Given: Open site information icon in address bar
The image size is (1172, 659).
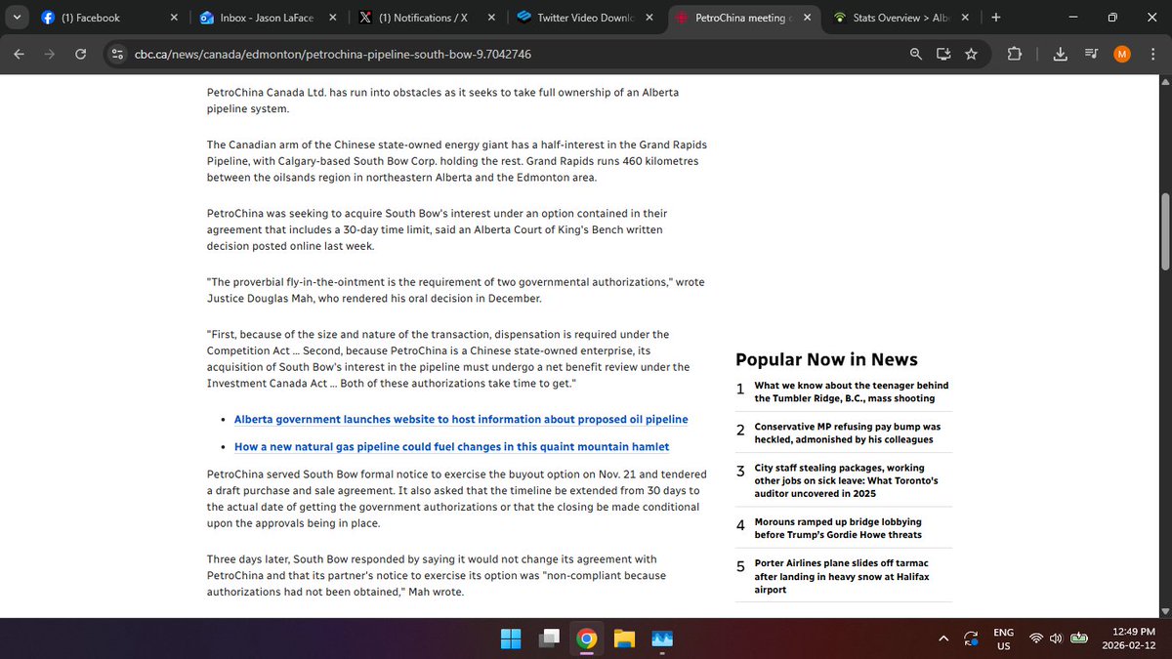Looking at the screenshot, I should (x=118, y=54).
